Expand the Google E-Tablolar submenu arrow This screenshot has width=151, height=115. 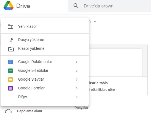(77, 71)
